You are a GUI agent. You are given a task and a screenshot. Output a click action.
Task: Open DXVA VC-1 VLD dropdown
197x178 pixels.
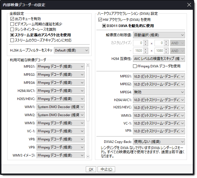159,123
